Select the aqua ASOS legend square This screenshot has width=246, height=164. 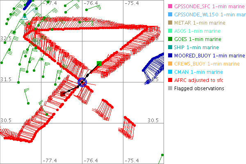[170, 31]
